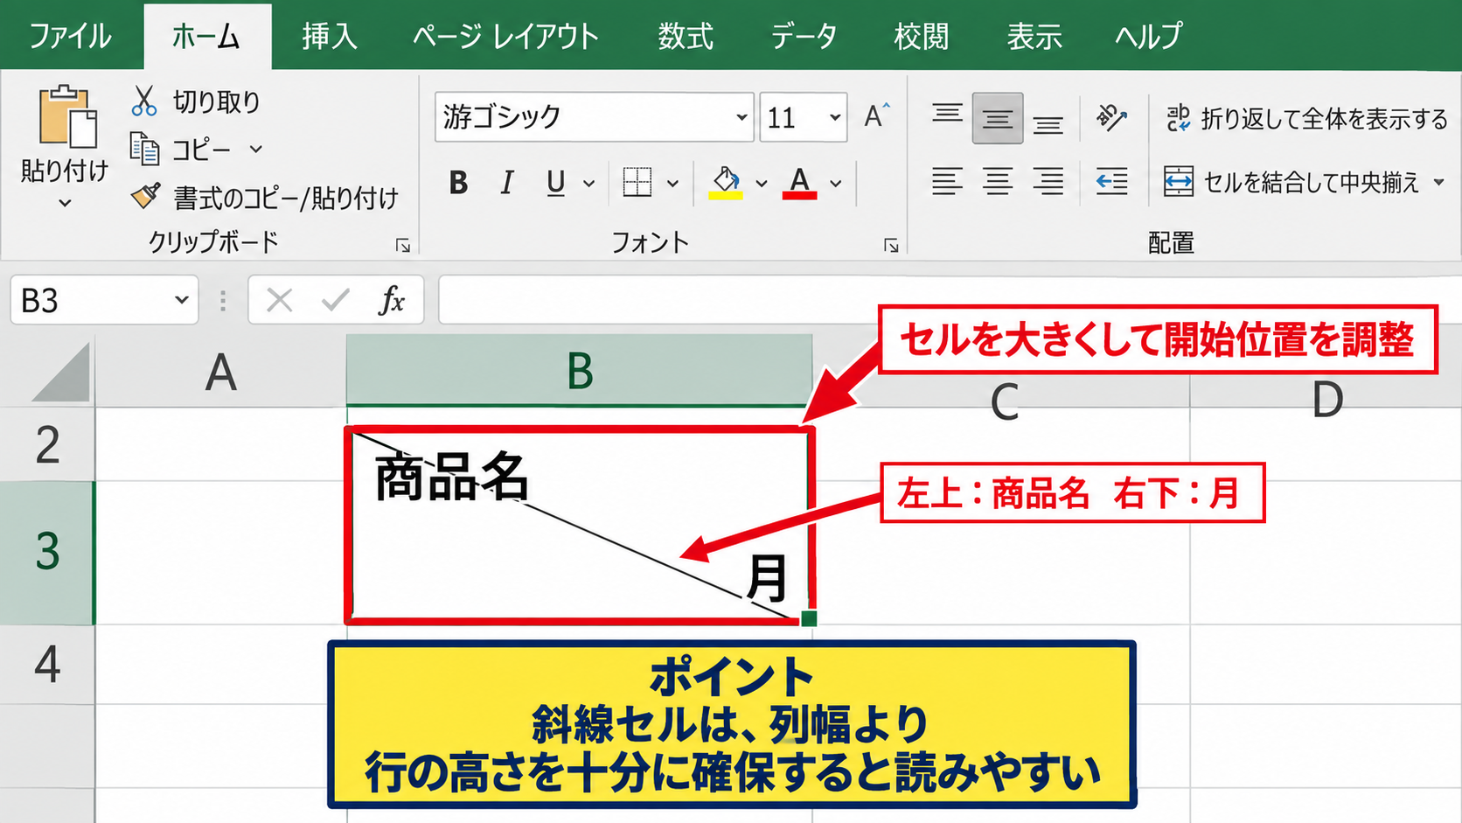
Task: Open the font name dropdown 游ゴシック
Action: coord(741,117)
